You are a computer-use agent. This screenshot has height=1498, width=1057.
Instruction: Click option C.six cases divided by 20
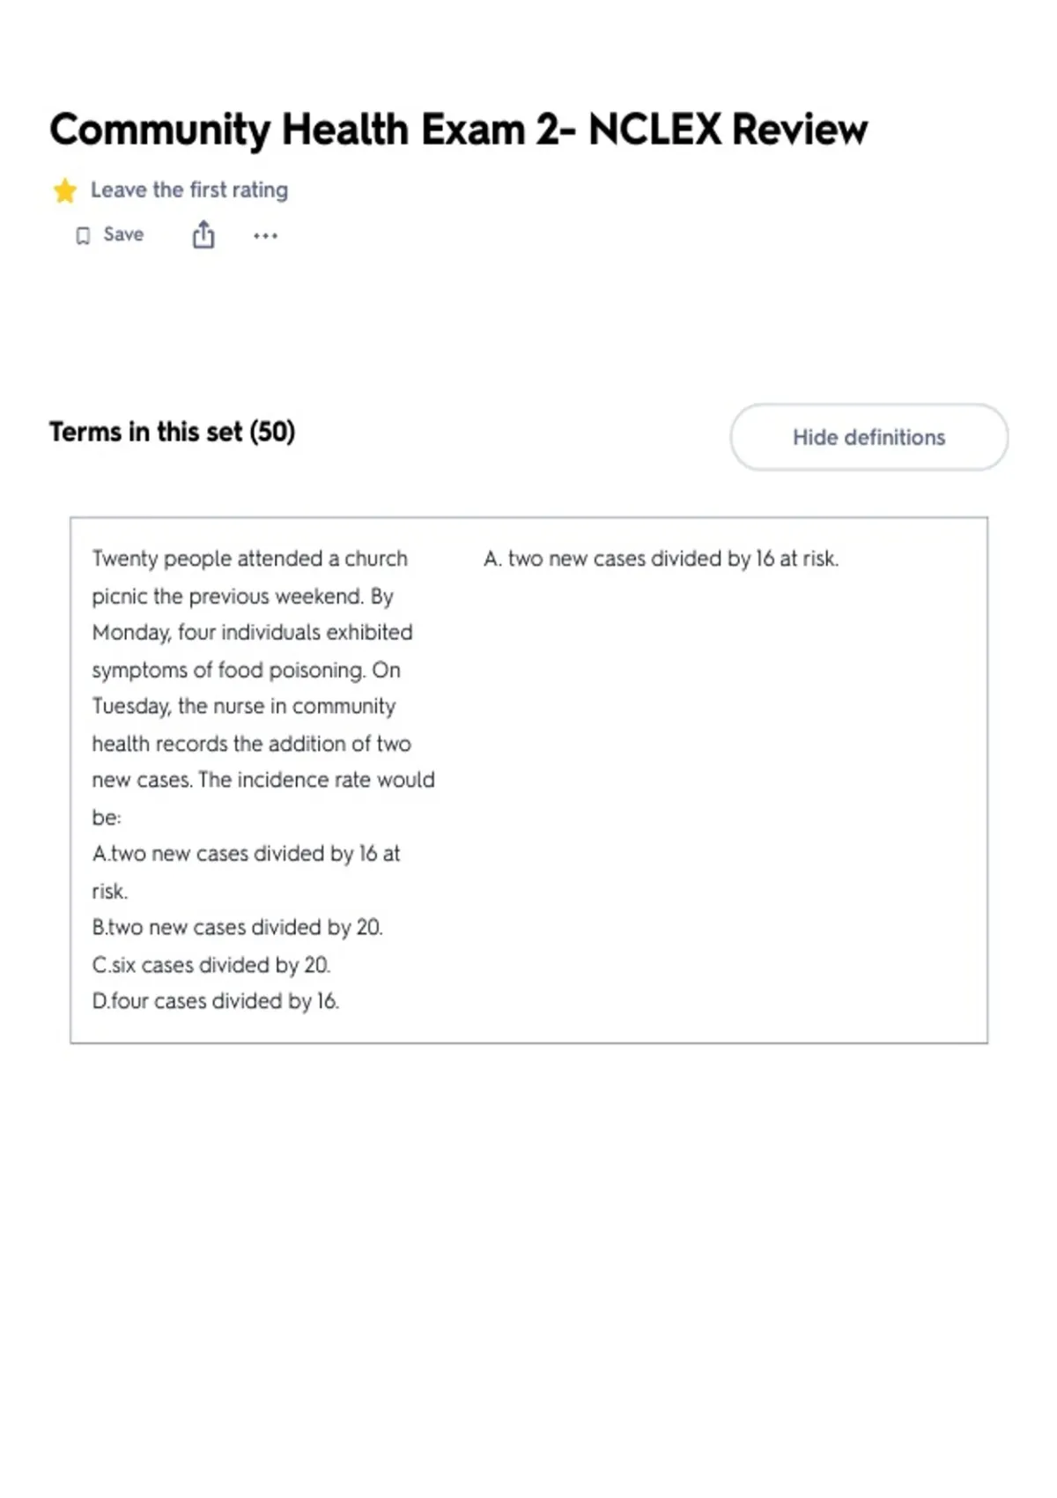211,965
